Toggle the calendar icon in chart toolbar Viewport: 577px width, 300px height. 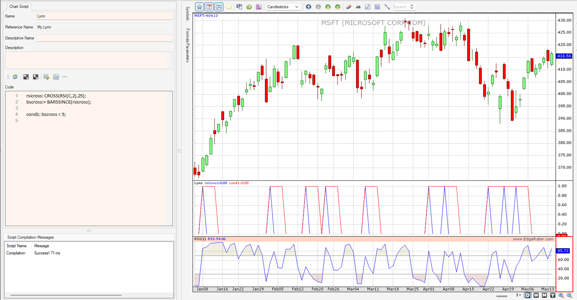pyautogui.click(x=209, y=7)
